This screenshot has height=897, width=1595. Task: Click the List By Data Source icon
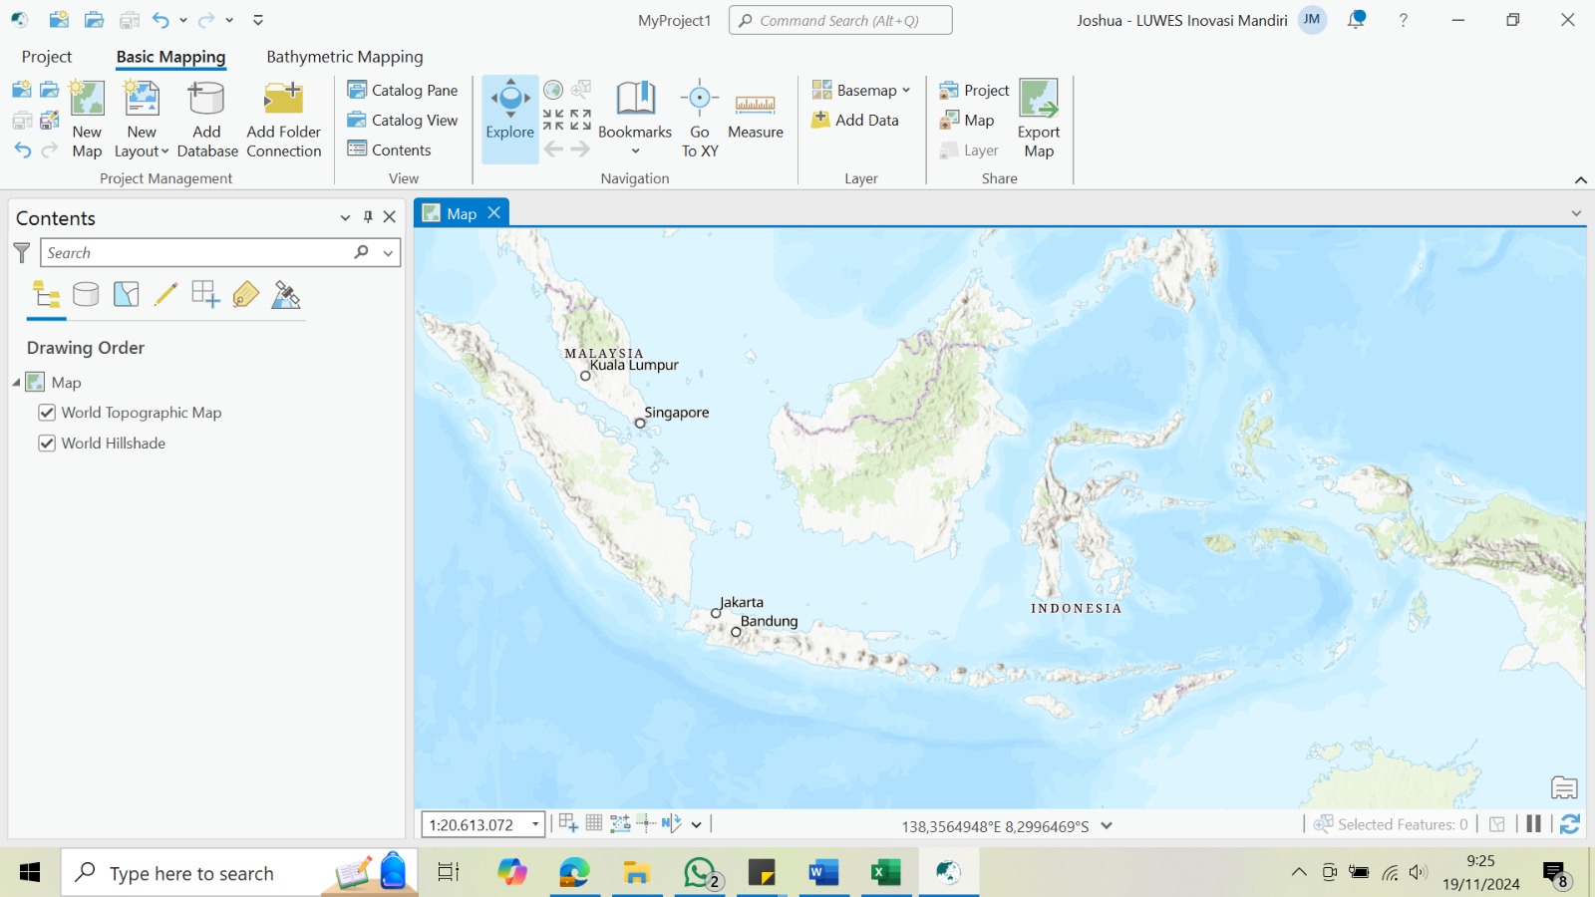pos(86,294)
